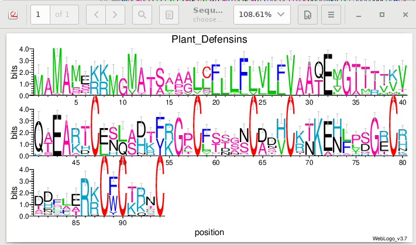Click the page number input box

tap(40, 14)
